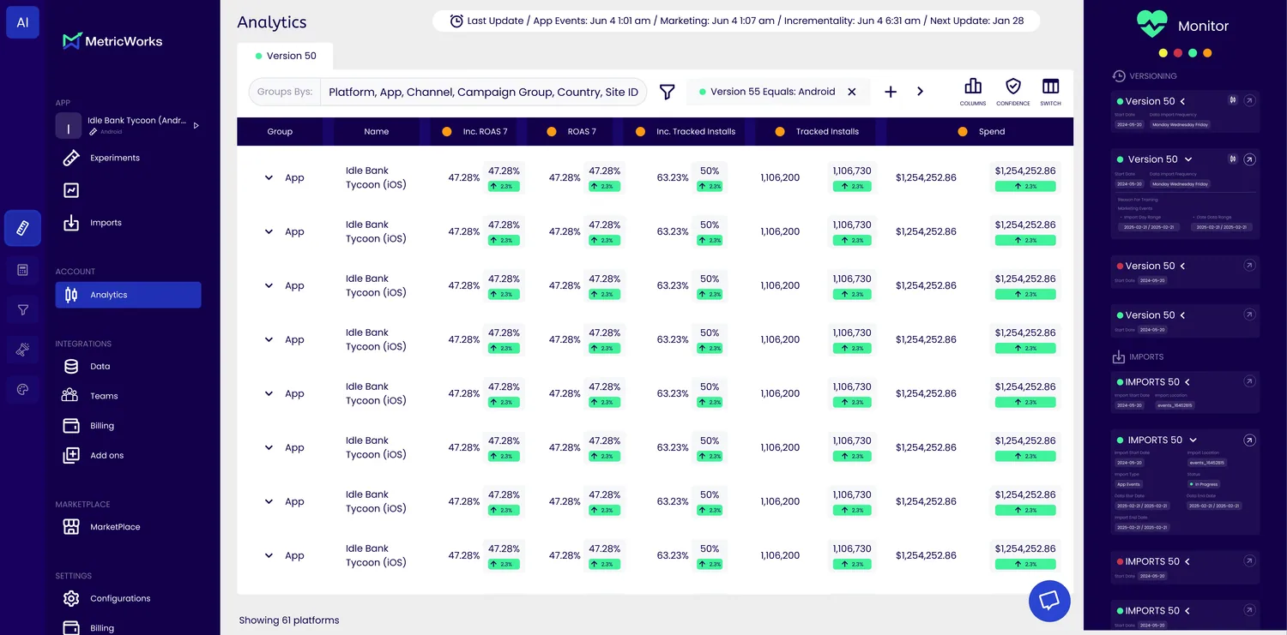1287x635 pixels.
Task: Click the Spend column header
Action: tap(980, 132)
